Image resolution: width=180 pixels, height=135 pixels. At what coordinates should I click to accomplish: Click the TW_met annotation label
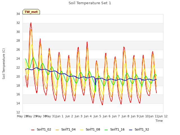coord(31,12)
